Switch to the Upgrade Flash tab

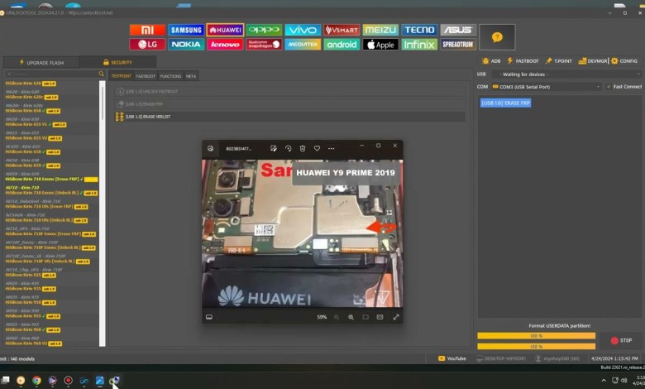tap(41, 62)
